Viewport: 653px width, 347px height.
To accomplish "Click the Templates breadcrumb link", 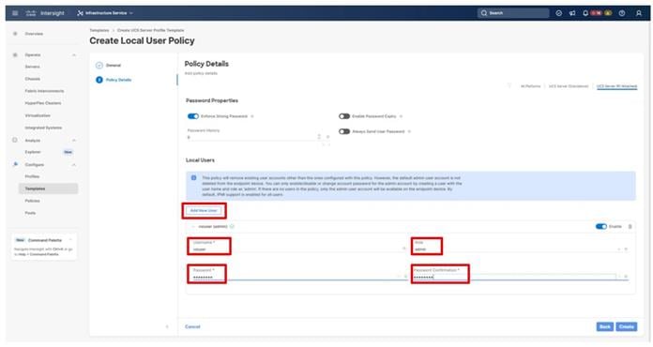I will [x=99, y=30].
